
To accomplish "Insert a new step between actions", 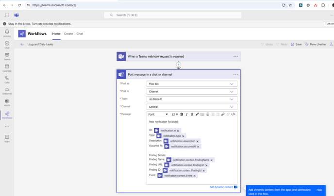I will (x=179, y=65).
